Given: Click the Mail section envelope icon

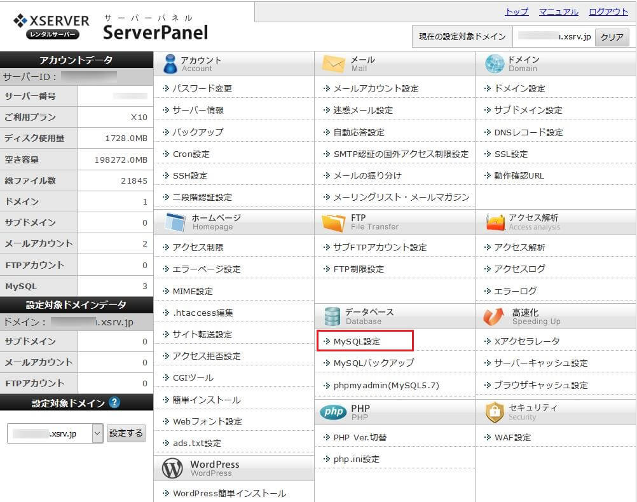Looking at the screenshot, I should click(x=333, y=64).
